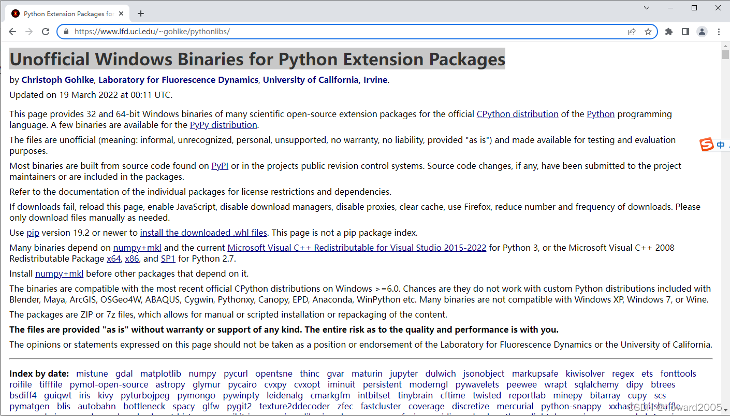Open the PyPI link
This screenshot has width=730, height=416.
(x=220, y=166)
